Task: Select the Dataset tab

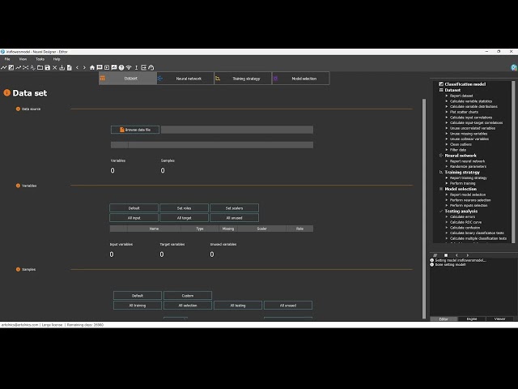Action: tap(128, 79)
